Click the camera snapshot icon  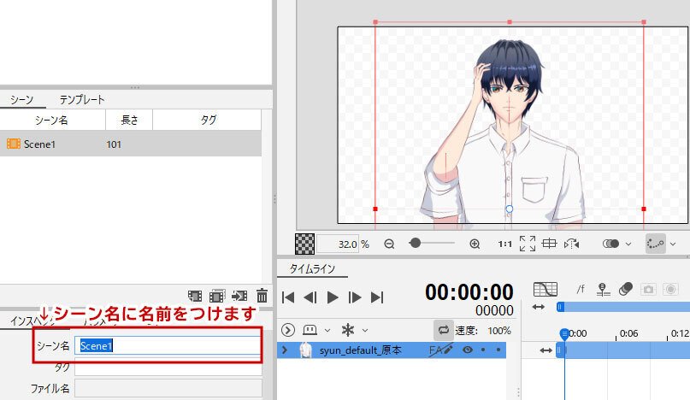click(x=648, y=289)
